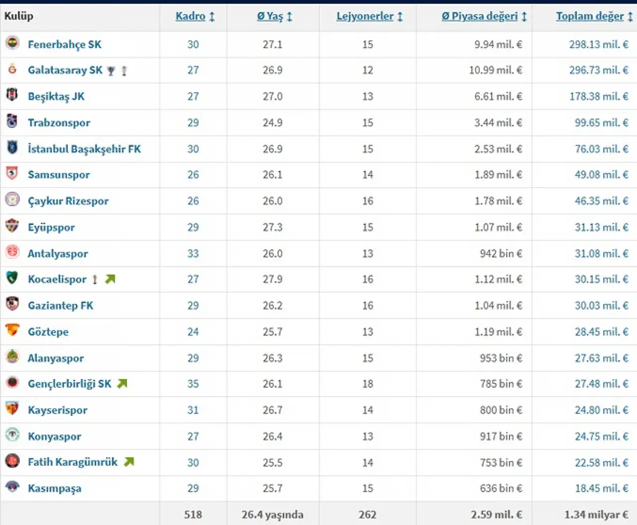Click Kasımpaşa total value 18.45 mil. €
Viewport: 637px width, 525px height.
coord(601,489)
